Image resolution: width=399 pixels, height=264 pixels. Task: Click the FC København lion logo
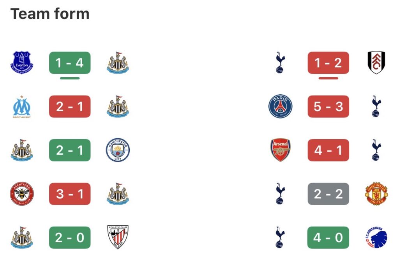pyautogui.click(x=376, y=237)
